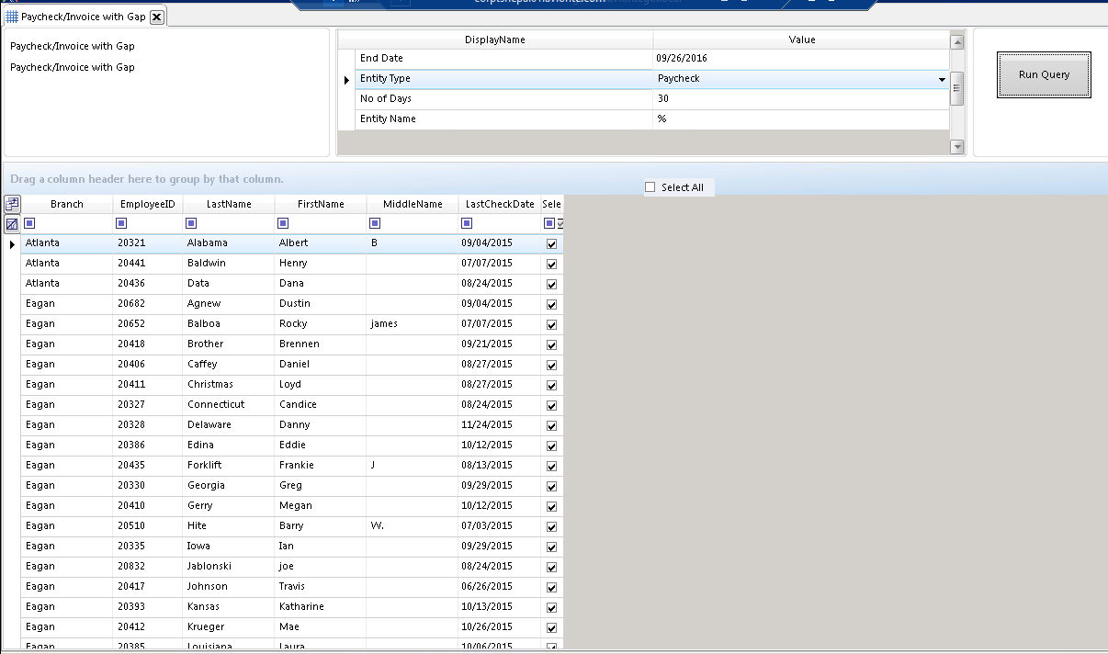Open the Branch column filter operator icon
Viewport: 1108px width, 654px height.
[29, 223]
